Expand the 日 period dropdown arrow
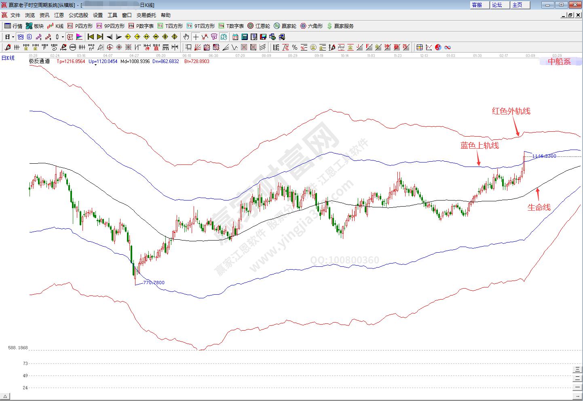This screenshot has width=583, height=401. (13, 37)
